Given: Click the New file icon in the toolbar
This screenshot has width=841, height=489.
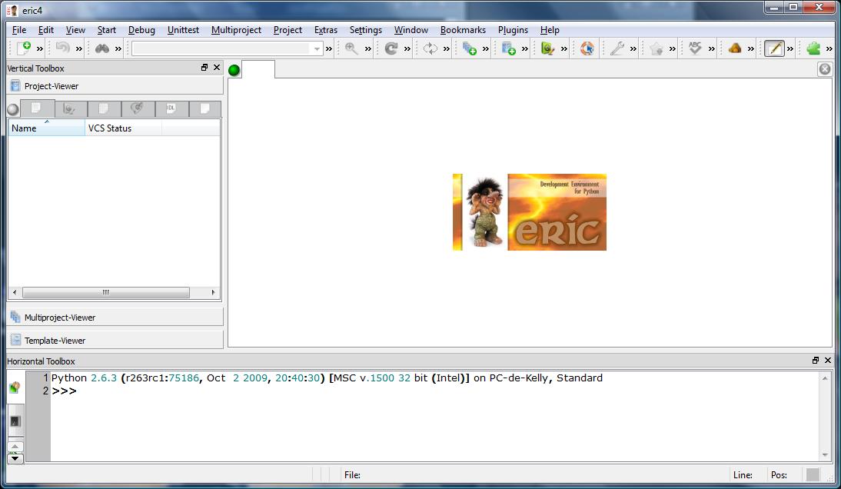Looking at the screenshot, I should pos(24,48).
